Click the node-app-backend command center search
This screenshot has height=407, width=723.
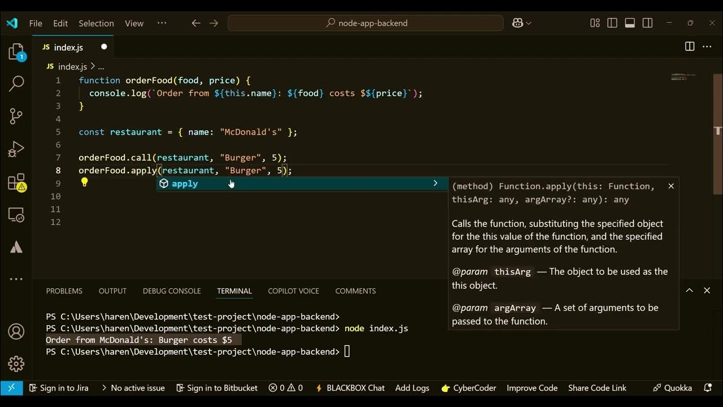[x=365, y=23]
